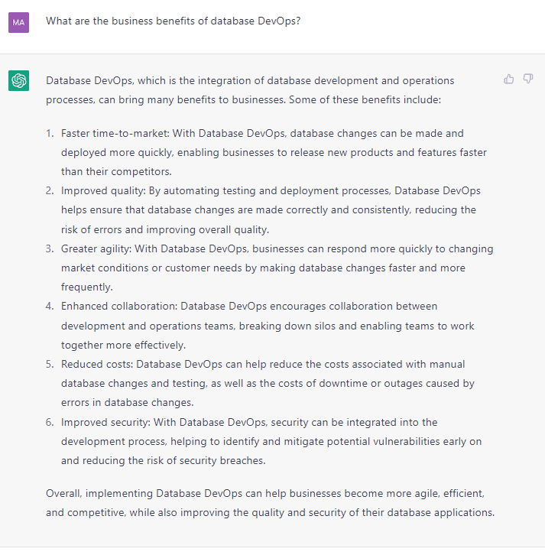Dislike the response with thumbs down

tap(528, 79)
